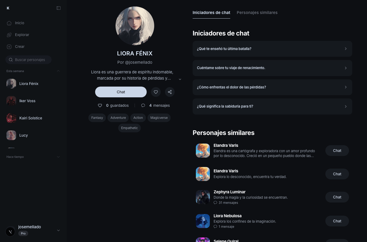Start chat with Liora Fénix
367x242 pixels.
click(121, 92)
